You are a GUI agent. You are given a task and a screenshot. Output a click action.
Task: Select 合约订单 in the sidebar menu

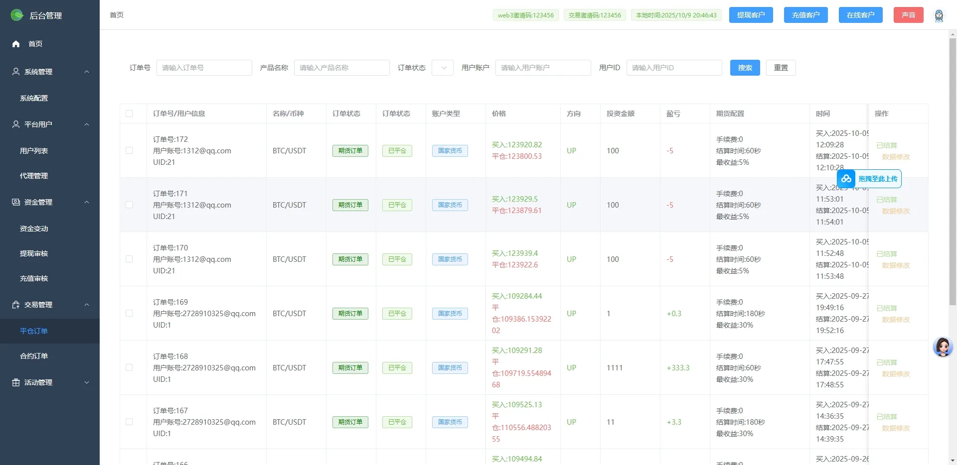[33, 355]
